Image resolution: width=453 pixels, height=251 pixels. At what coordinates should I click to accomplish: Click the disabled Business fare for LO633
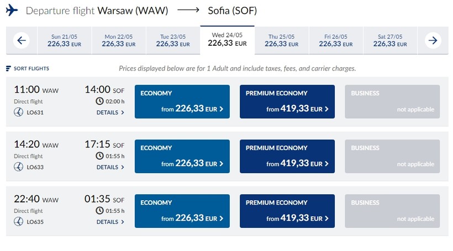pyautogui.click(x=392, y=156)
